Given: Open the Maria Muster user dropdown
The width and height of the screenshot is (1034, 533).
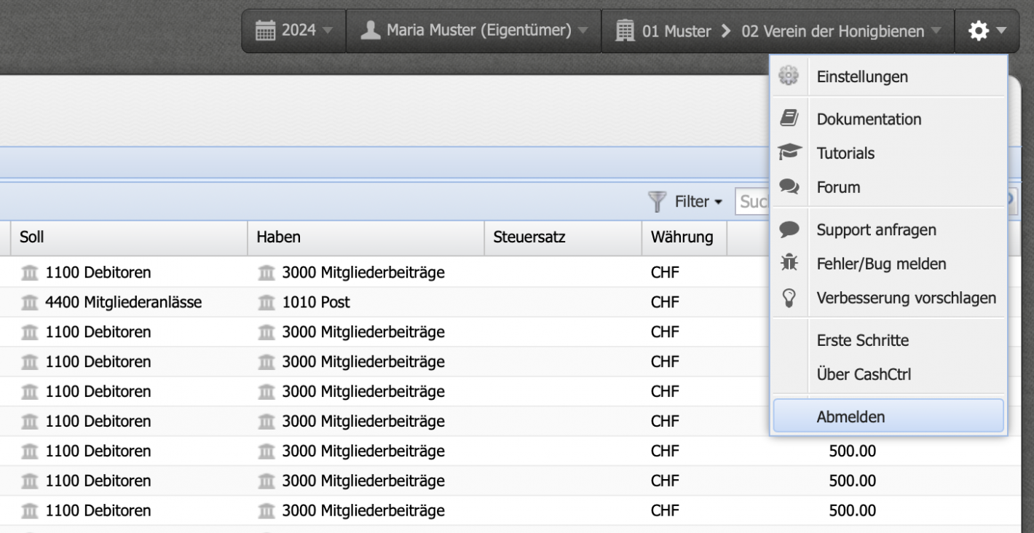Looking at the screenshot, I should (x=473, y=31).
